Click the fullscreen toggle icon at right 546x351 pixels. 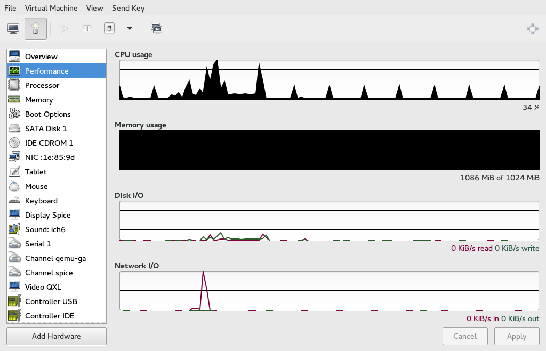point(532,29)
